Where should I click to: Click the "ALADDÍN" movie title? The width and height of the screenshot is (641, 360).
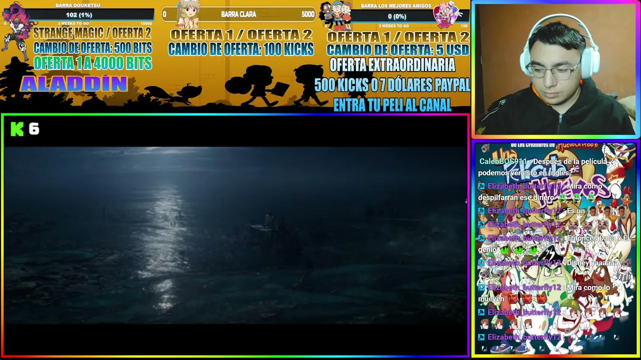click(74, 84)
